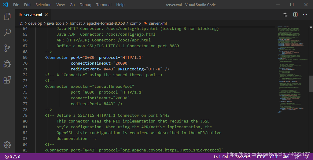Click line number 85 in gutter
The height and width of the screenshot is (160, 313).
(x=25, y=150)
